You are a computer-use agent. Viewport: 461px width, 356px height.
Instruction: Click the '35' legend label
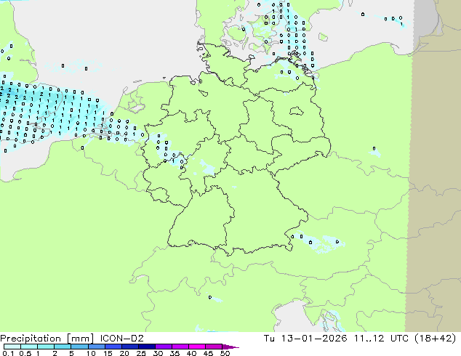[175, 353]
